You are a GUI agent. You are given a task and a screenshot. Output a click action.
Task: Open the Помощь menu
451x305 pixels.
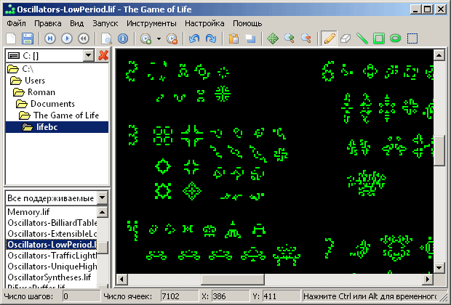247,23
